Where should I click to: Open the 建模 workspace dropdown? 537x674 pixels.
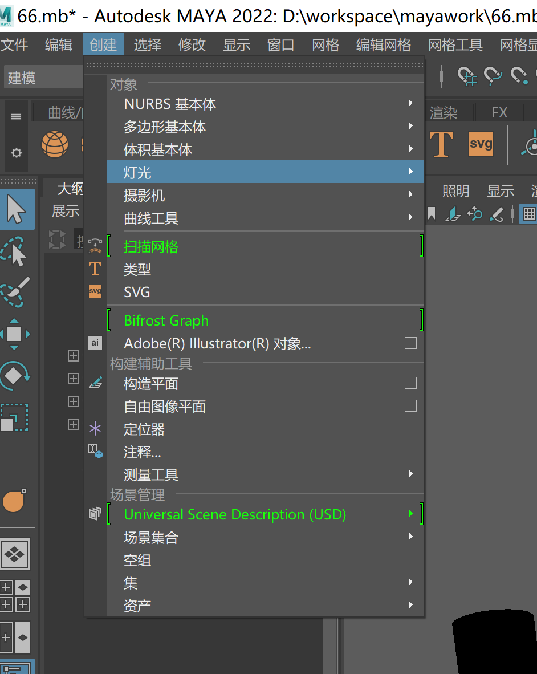43,77
